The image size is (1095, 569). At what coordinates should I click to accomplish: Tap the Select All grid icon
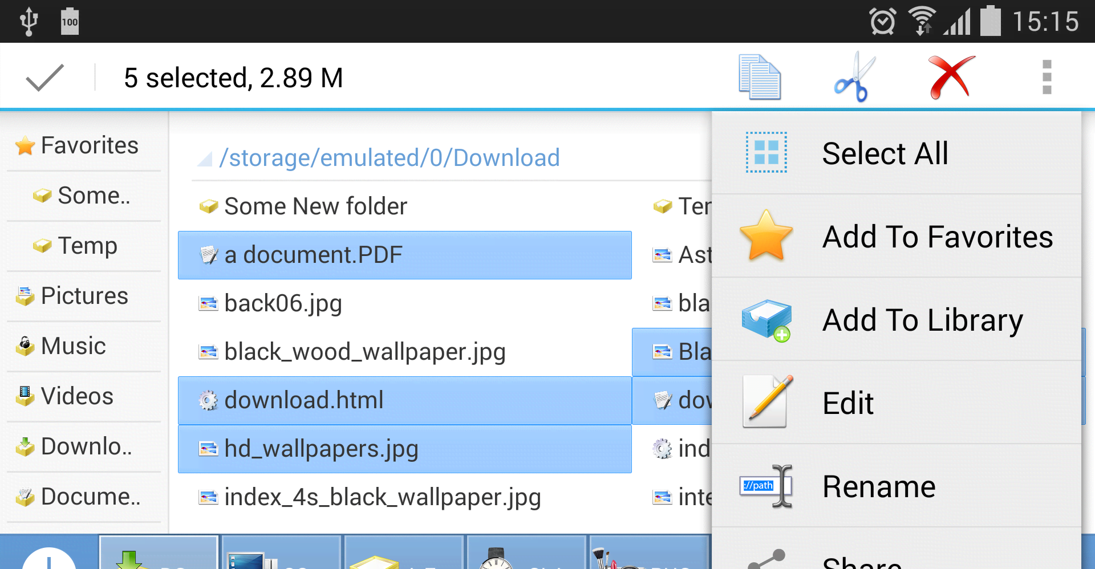766,153
